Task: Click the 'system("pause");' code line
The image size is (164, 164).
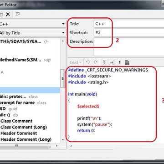Action: click(x=94, y=124)
